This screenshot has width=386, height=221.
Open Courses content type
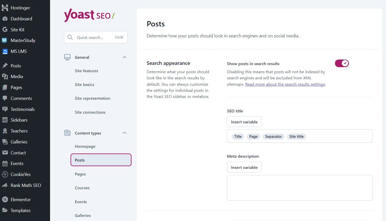[x=82, y=188]
